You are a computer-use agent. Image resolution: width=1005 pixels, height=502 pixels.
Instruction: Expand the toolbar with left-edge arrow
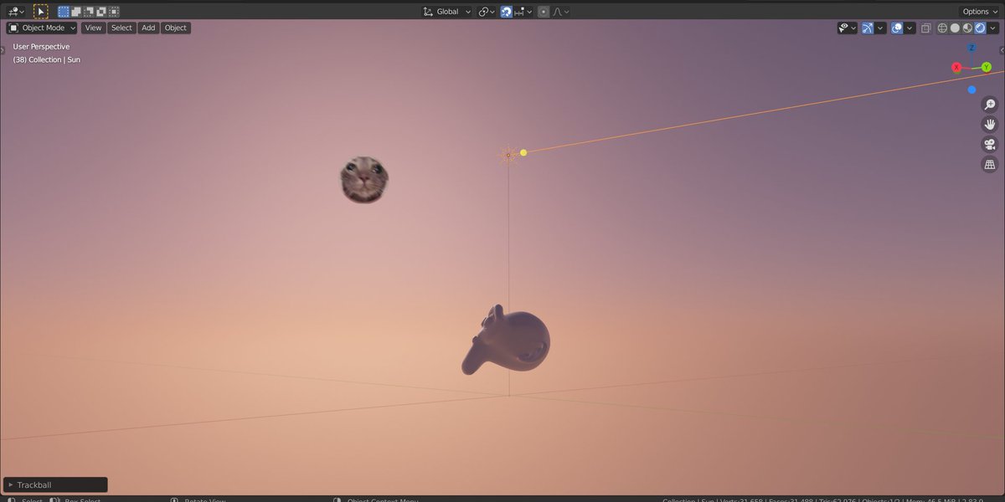coord(3,50)
